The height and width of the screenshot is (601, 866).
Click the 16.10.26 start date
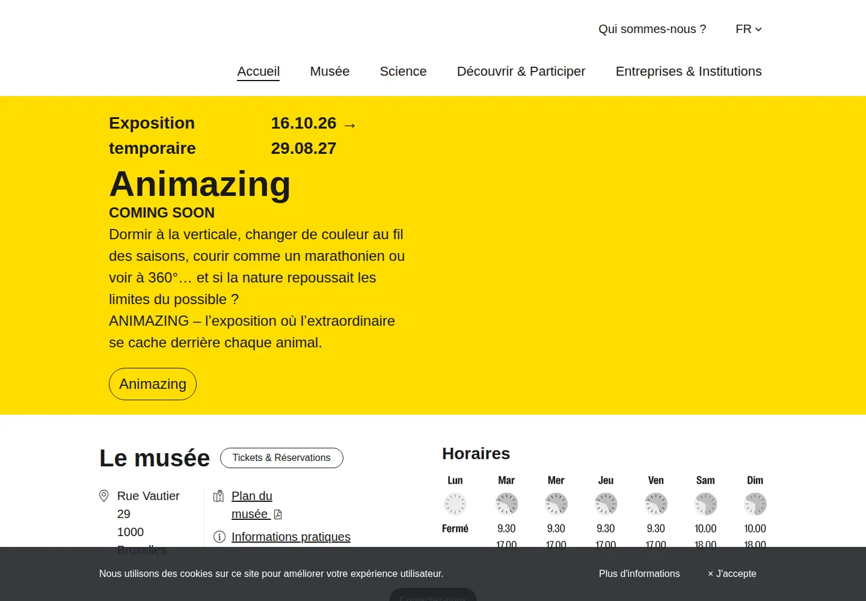tap(304, 123)
